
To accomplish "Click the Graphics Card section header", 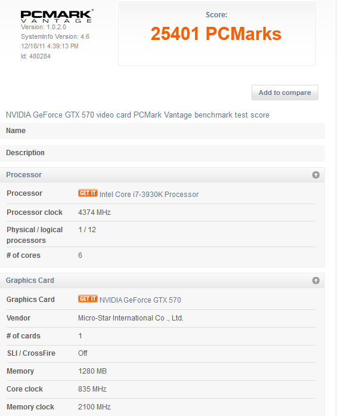I will 162,281.
